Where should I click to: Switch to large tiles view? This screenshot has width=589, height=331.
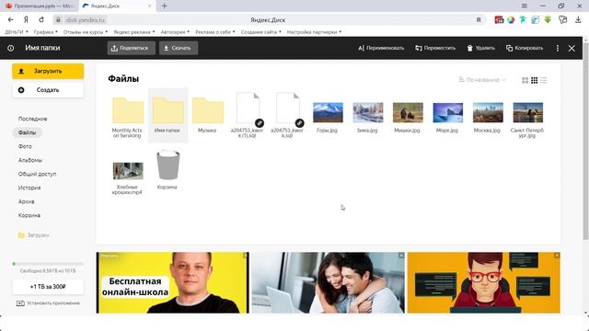[x=525, y=80]
